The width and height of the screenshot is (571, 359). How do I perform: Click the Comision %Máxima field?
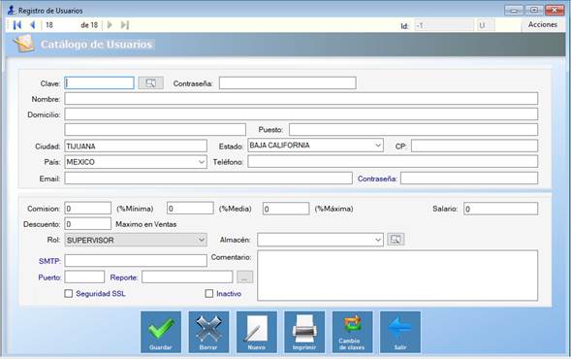click(286, 209)
